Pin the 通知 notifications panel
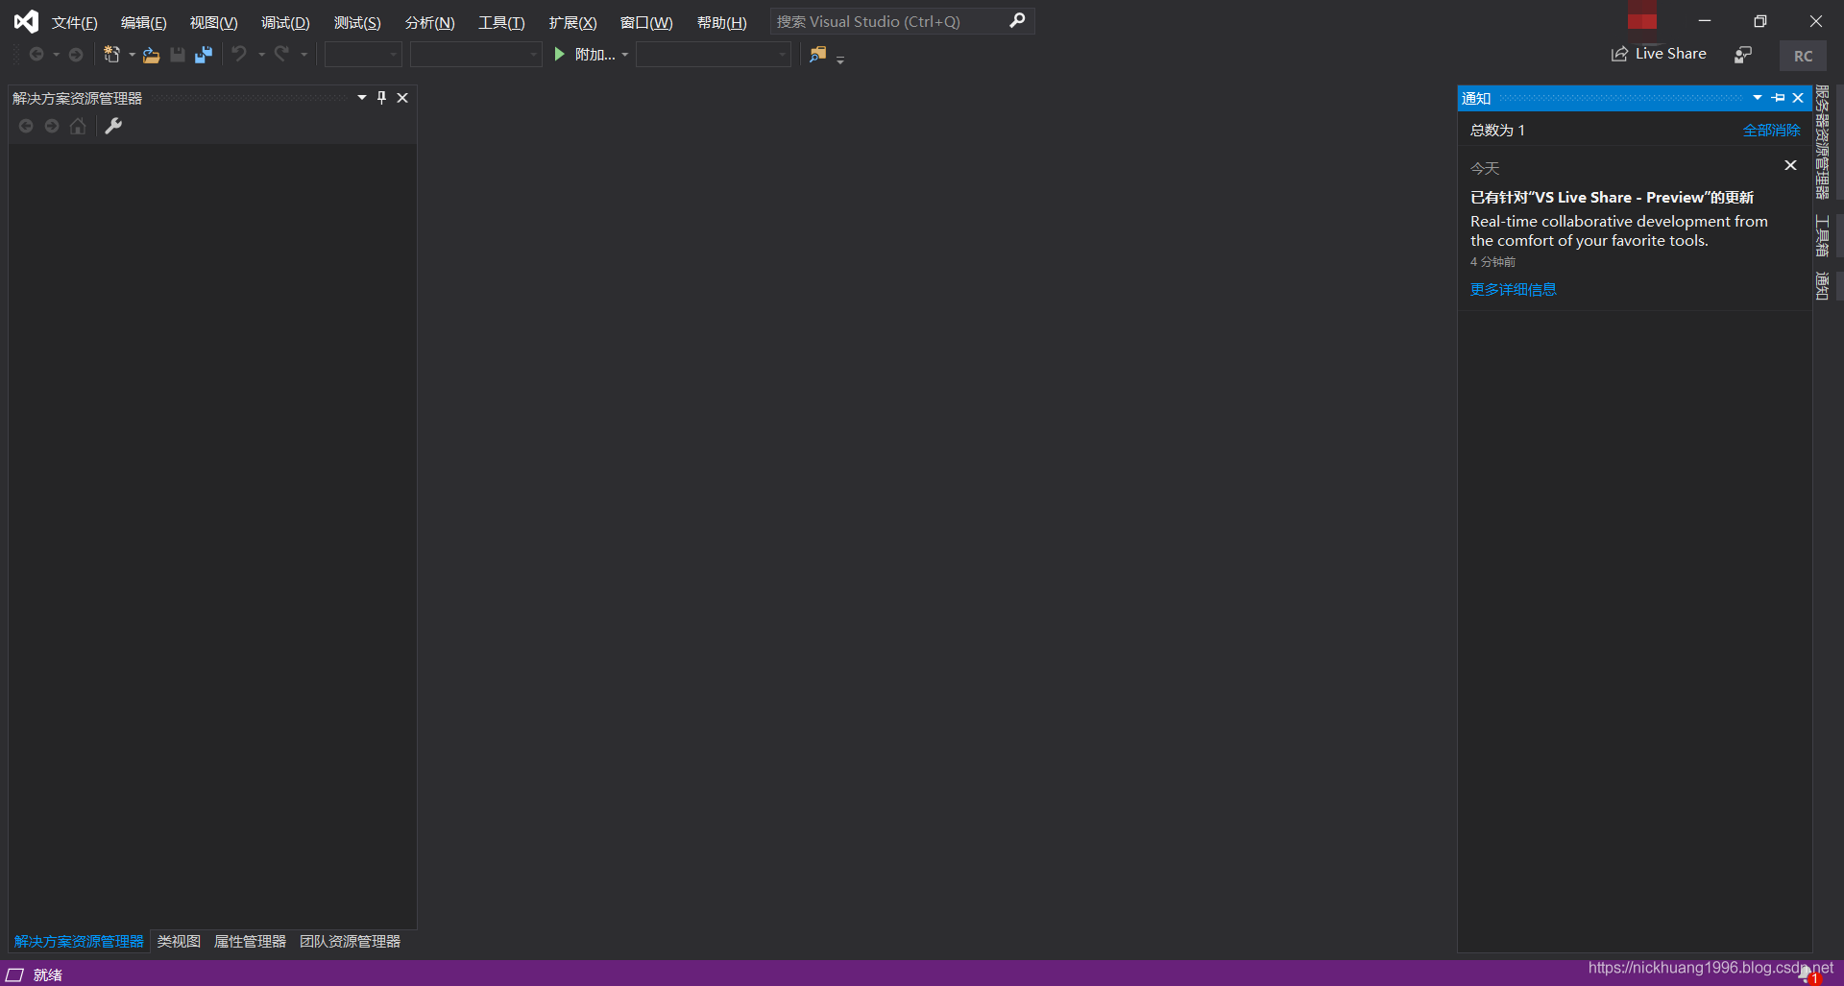Screen dimensions: 1844x986 [1778, 98]
